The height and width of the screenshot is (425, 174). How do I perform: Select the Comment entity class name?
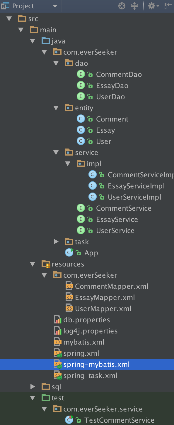coord(112,119)
